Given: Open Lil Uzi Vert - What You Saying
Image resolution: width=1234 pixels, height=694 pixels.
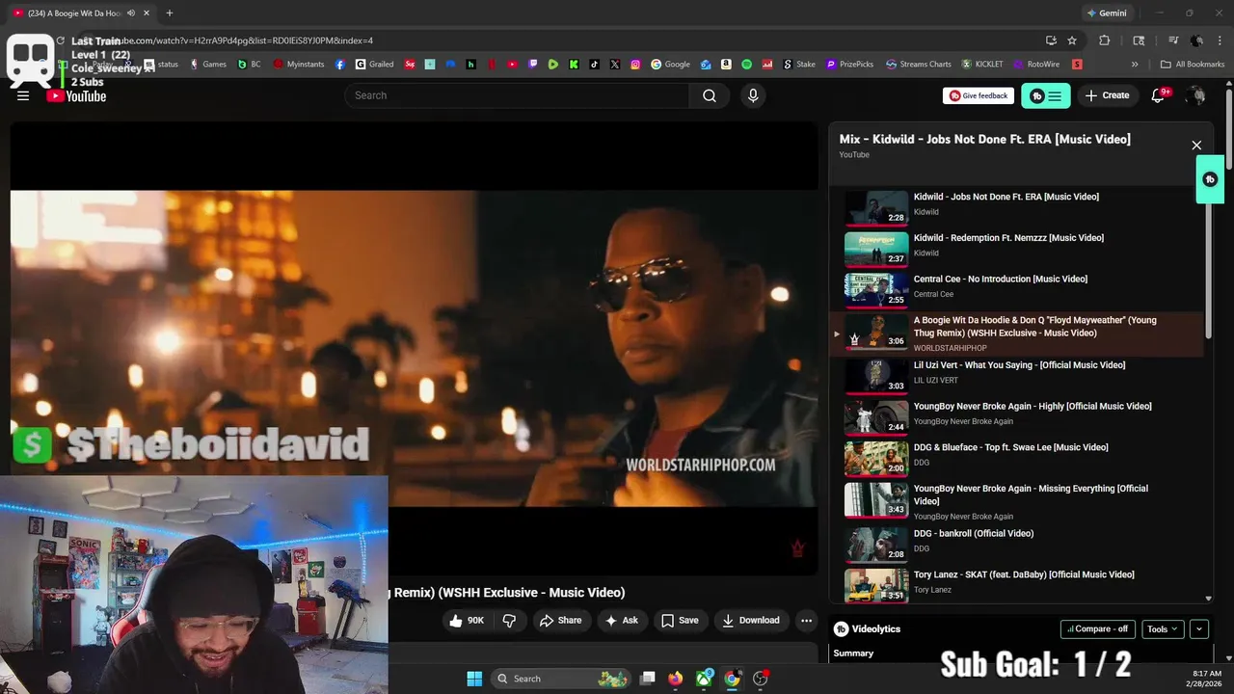Looking at the screenshot, I should tap(1019, 364).
